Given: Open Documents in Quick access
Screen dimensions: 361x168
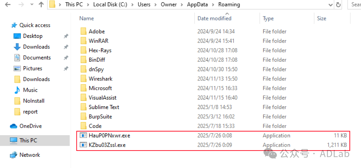Looking at the screenshot, I should point(37,58).
